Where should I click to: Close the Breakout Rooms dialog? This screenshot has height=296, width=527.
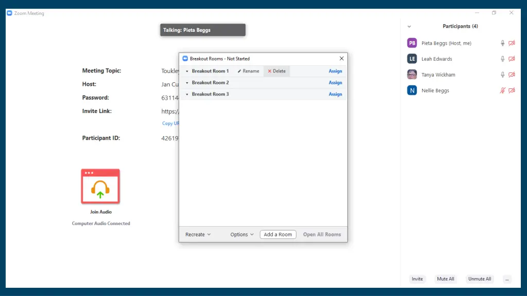pos(342,59)
